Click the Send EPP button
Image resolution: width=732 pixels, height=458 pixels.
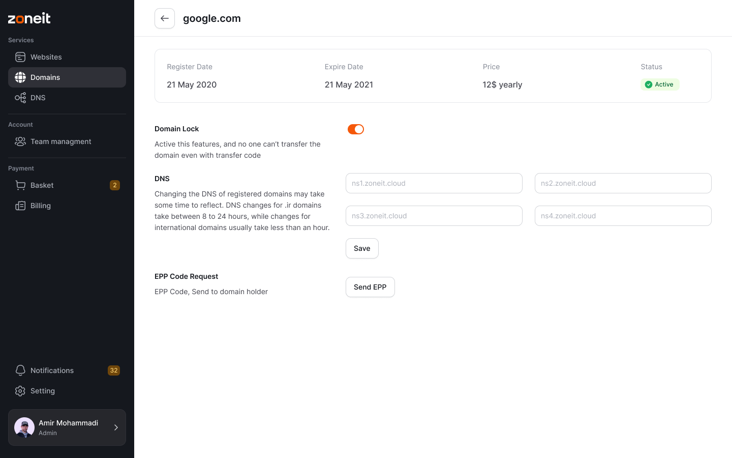(x=370, y=287)
